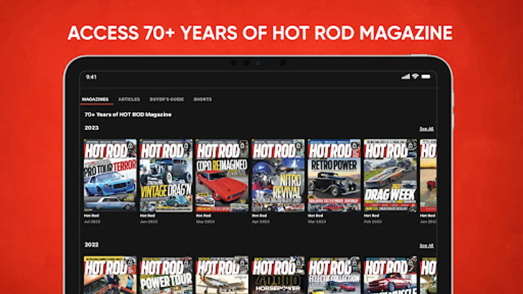The height and width of the screenshot is (294, 523).
Task: Open the Nitro Revival issue cover
Action: coord(278,175)
